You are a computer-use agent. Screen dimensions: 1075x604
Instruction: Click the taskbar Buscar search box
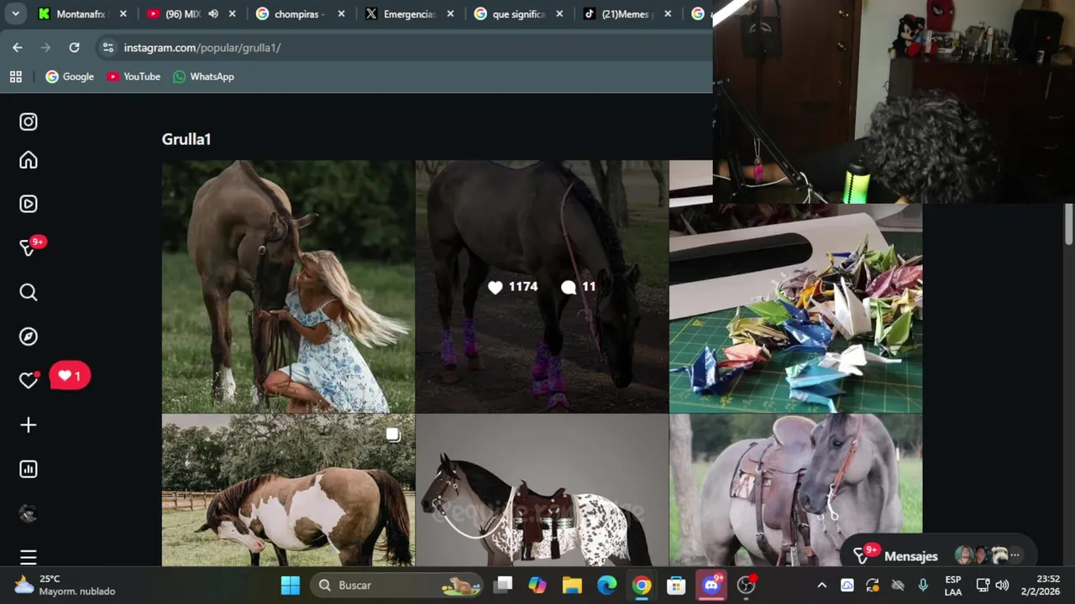(x=396, y=585)
